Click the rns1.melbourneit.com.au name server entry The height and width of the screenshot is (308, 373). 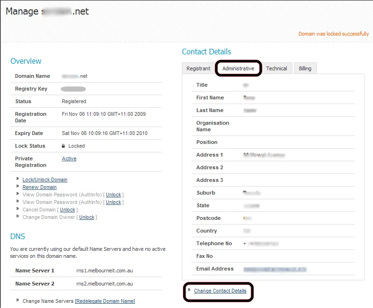click(104, 270)
